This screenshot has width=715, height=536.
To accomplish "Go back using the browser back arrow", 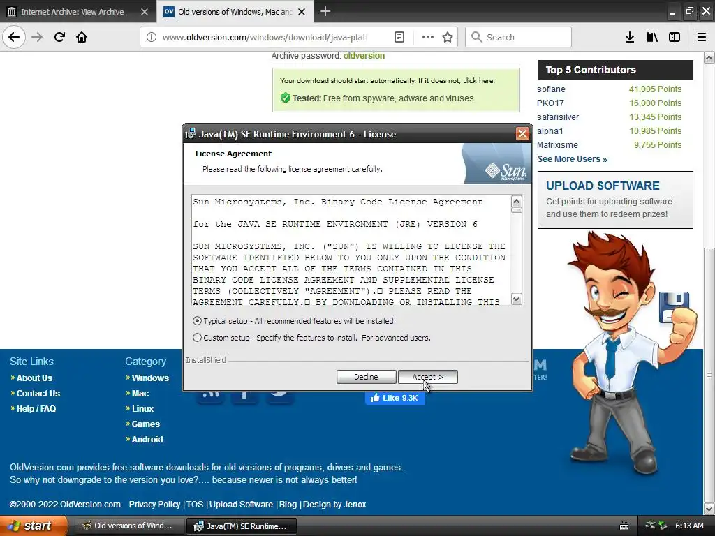I will [14, 37].
